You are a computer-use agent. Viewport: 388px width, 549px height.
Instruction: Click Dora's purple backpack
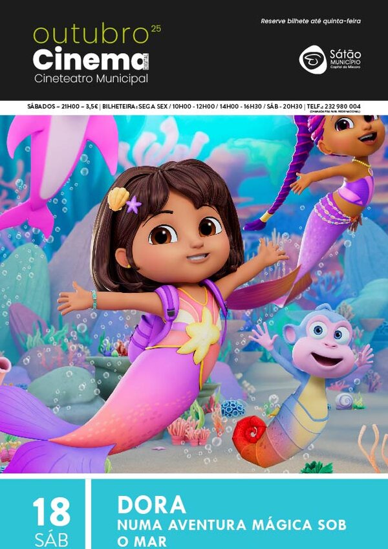tap(154, 322)
